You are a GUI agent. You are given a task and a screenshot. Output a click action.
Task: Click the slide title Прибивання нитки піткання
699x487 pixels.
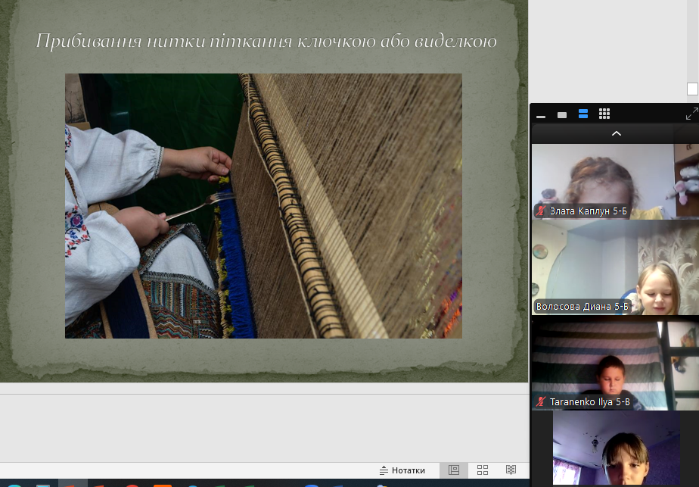tap(266, 41)
